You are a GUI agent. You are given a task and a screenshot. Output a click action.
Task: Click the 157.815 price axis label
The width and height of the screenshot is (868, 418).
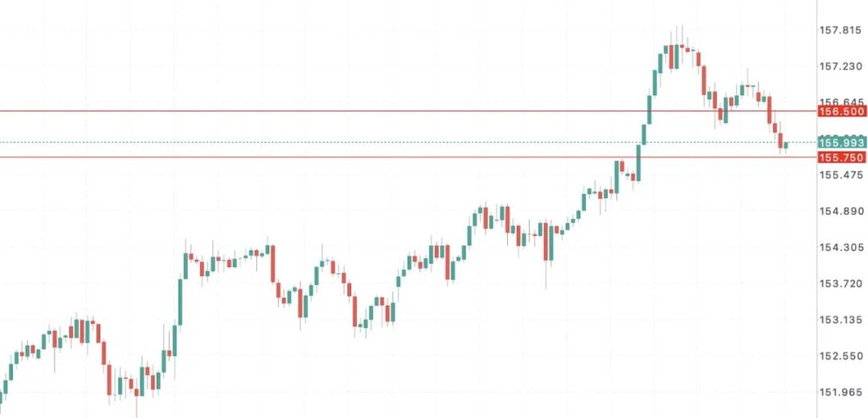[x=840, y=30]
